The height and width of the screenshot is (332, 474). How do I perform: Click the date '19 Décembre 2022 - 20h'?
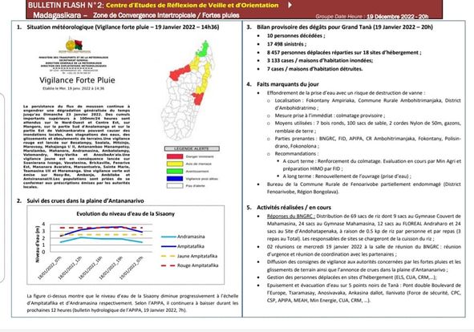397,16
